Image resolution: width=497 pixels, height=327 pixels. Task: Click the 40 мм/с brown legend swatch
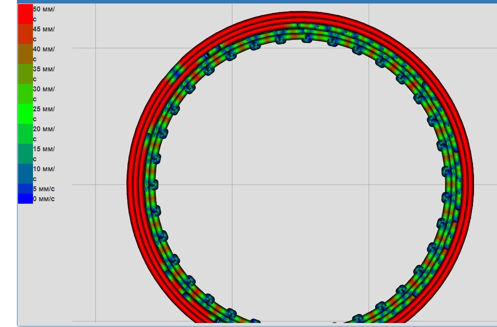25,54
